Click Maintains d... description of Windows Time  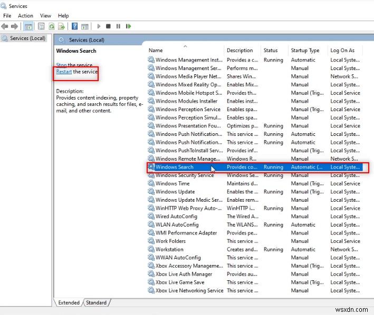coord(242,183)
